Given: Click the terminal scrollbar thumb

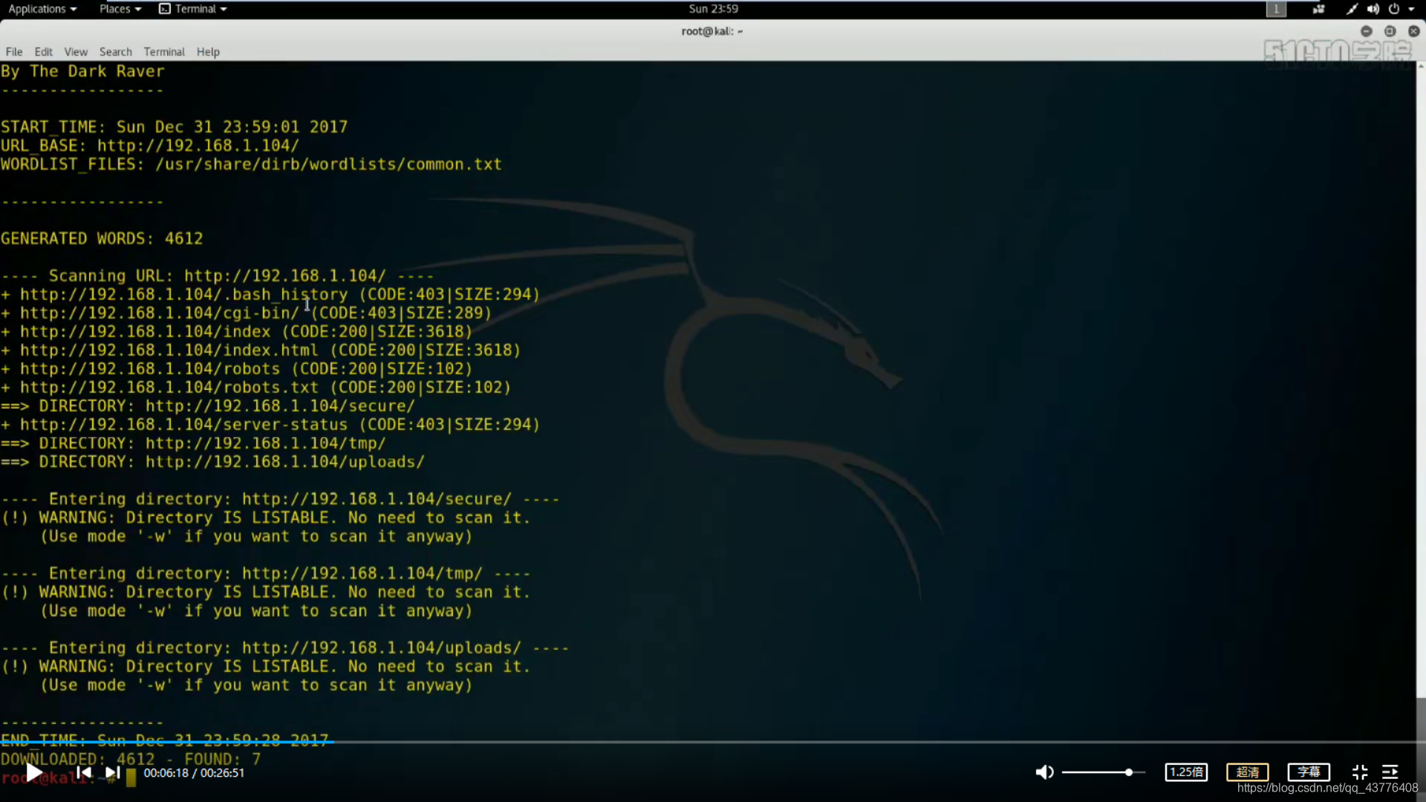Looking at the screenshot, I should coord(1421,720).
